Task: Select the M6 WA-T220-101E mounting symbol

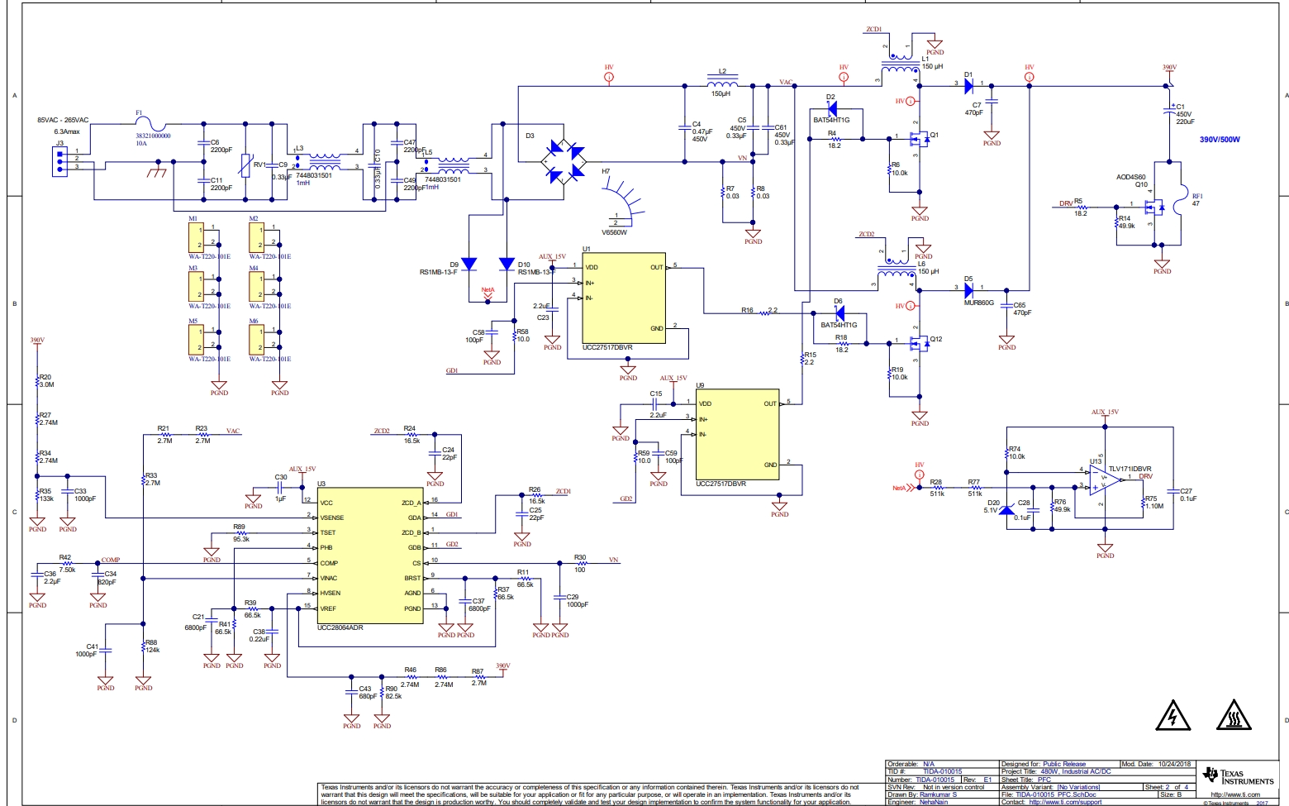Action: [257, 339]
